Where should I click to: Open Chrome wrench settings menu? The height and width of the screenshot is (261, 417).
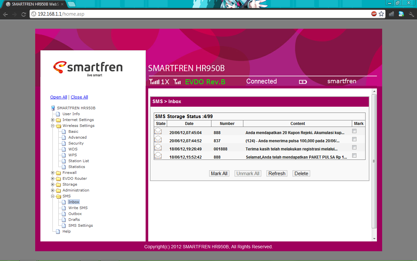(411, 14)
